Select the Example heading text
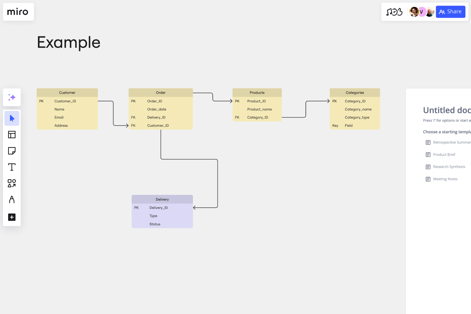Screen dimensions: 471x314 coord(69,43)
